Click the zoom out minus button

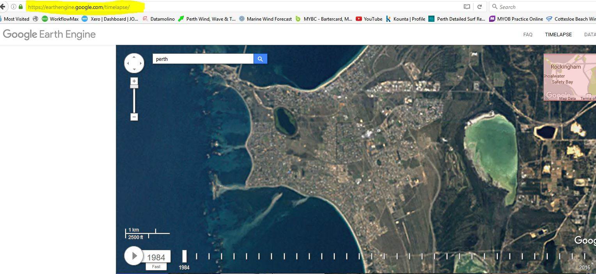click(x=134, y=117)
